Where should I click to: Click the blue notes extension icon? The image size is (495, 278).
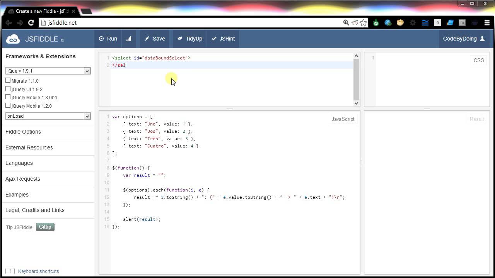pos(450,23)
